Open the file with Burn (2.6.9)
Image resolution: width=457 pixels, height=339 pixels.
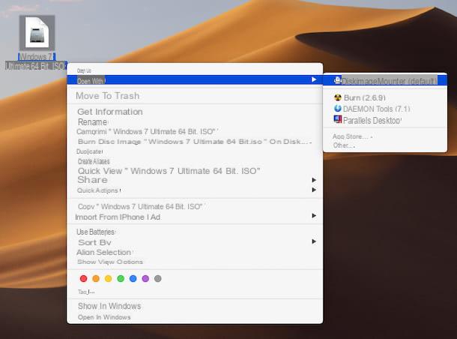[365, 97]
